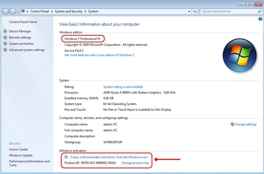Open Help via the blue question icon
This screenshot has height=174, width=264.
(260, 19)
